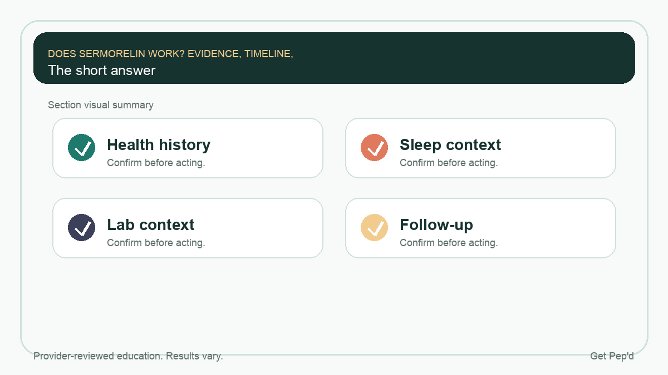The height and width of the screenshot is (375, 668).
Task: Open the Get Pep'd brand link
Action: click(612, 356)
